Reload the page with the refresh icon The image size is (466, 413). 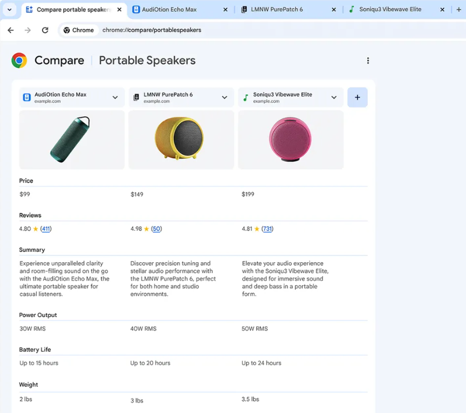pos(45,30)
